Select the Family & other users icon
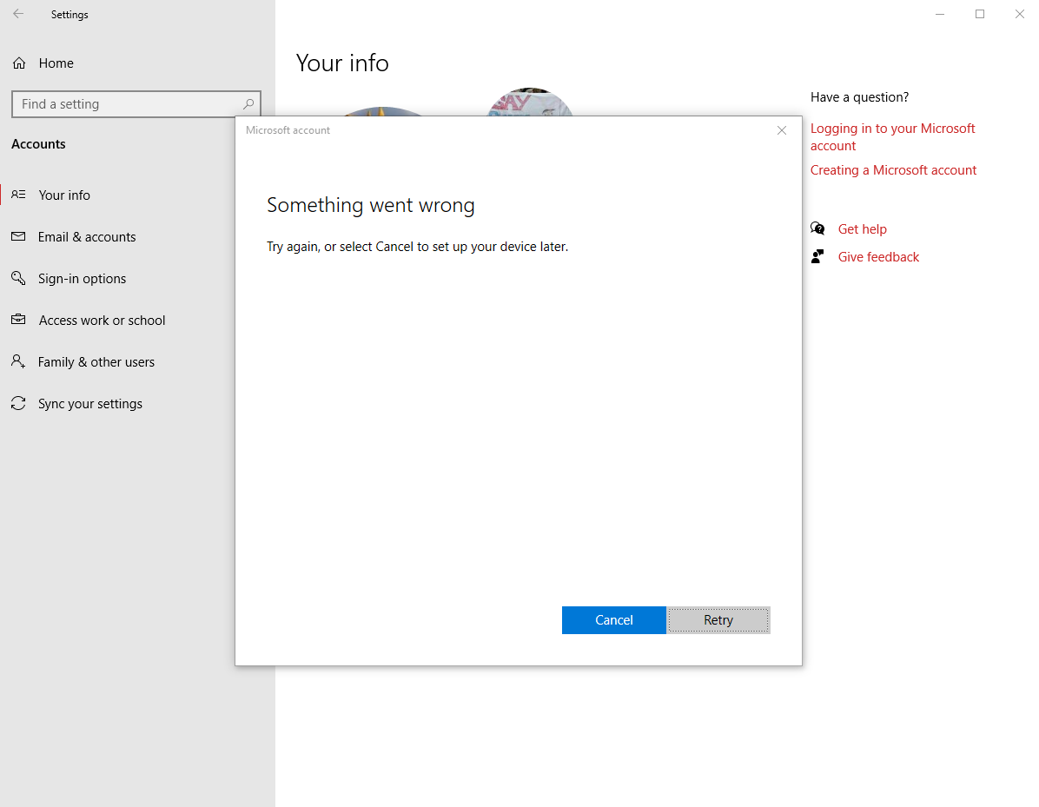The image size is (1039, 807). (18, 361)
